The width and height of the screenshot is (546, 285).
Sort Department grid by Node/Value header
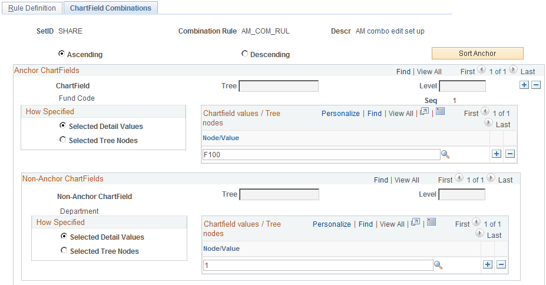pos(221,248)
